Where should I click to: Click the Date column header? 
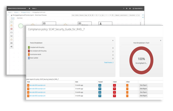[x=77, y=82]
